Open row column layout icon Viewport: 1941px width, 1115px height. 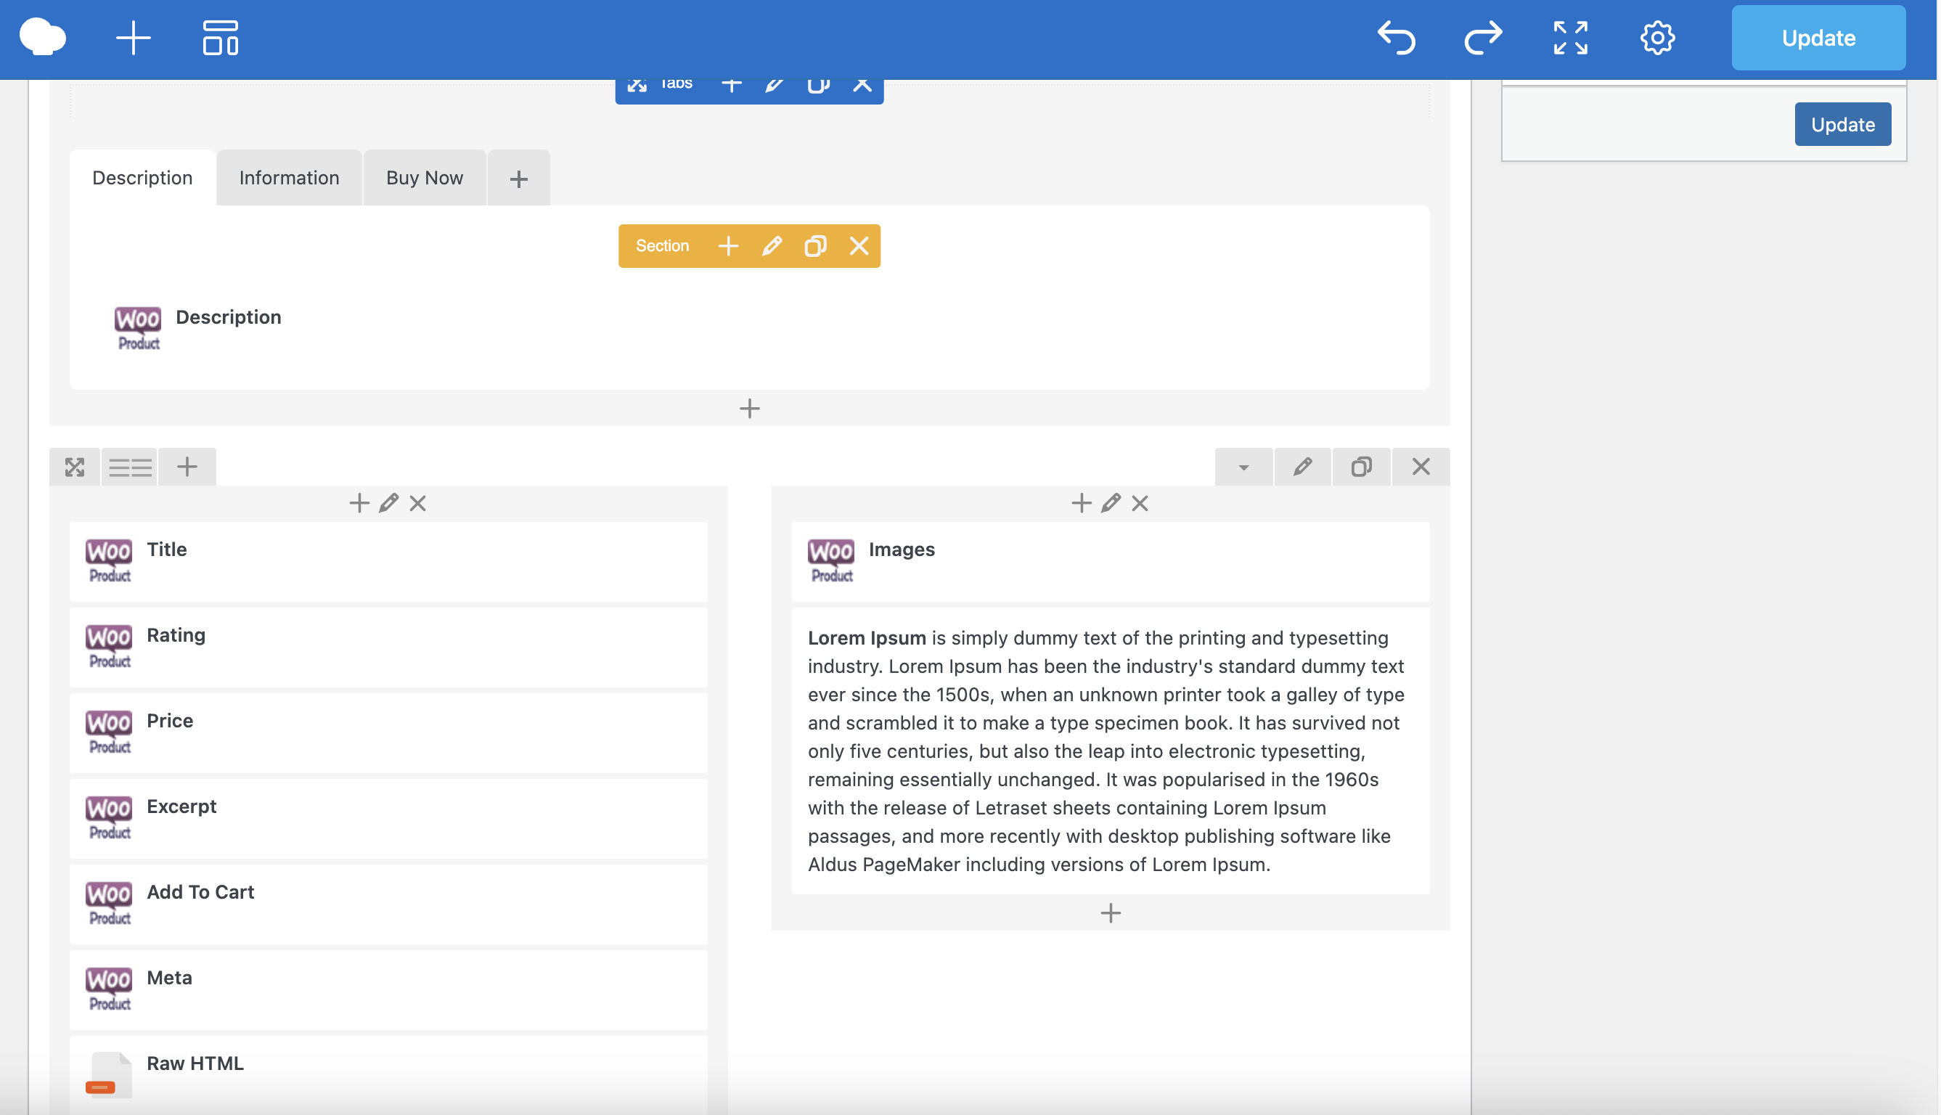129,467
